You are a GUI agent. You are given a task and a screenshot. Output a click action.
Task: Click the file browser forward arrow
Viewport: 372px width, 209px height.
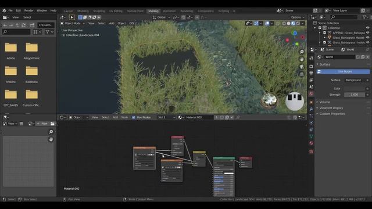click(11, 25)
